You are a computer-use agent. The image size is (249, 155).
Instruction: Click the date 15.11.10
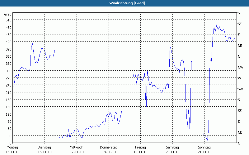click(13, 152)
